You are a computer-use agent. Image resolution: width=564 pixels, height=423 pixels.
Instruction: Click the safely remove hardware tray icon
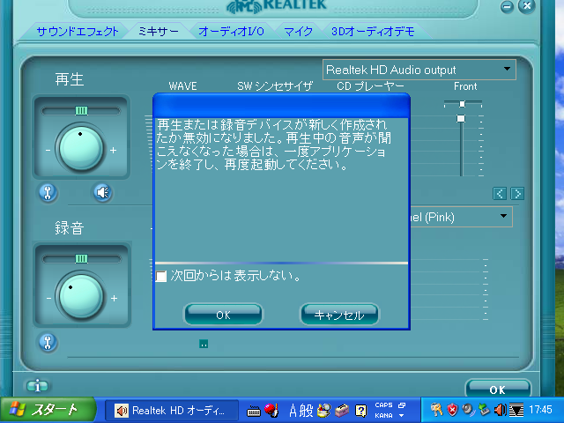click(x=484, y=410)
